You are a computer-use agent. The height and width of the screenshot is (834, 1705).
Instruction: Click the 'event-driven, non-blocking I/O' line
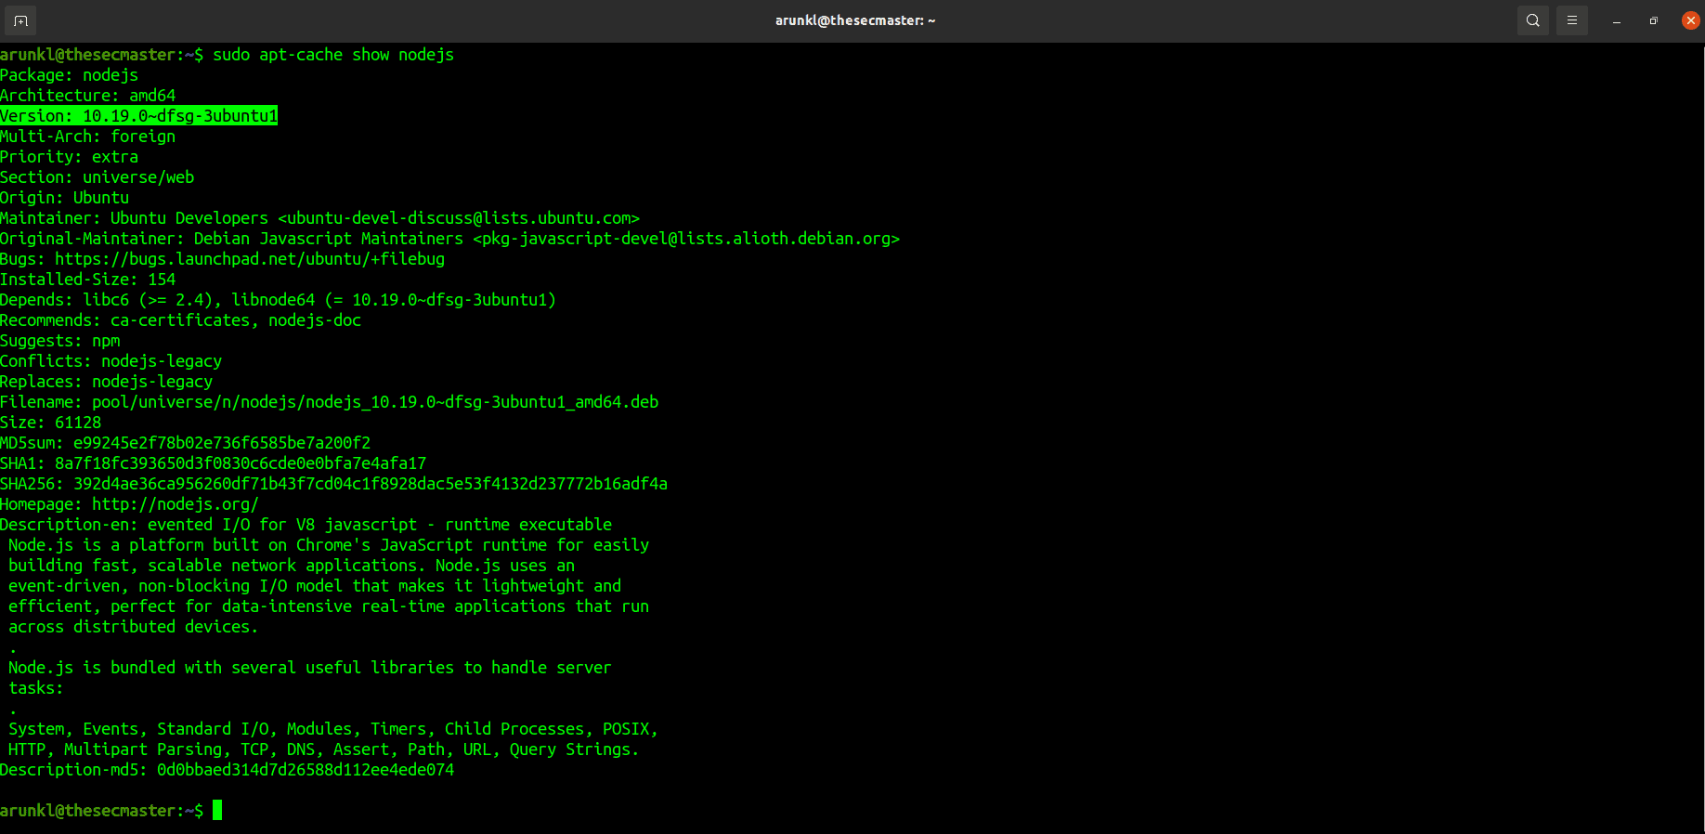(315, 586)
